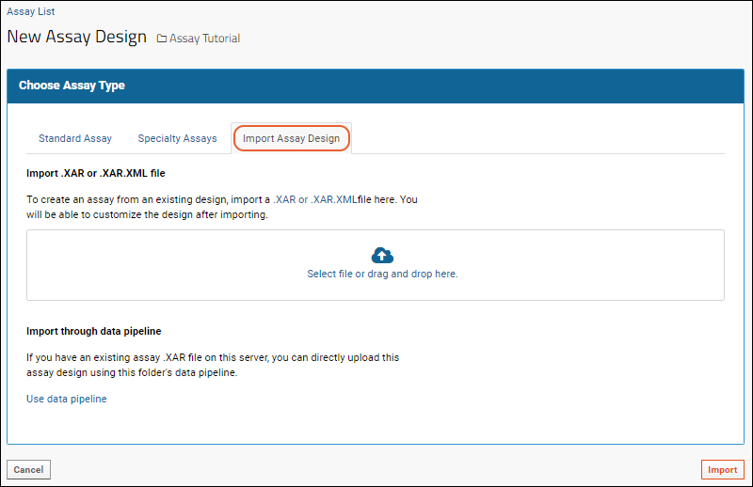Click the cloud upload icon

tap(382, 256)
